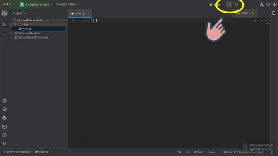Click line number 1 in the gutter
278x156 pixels.
(73, 20)
